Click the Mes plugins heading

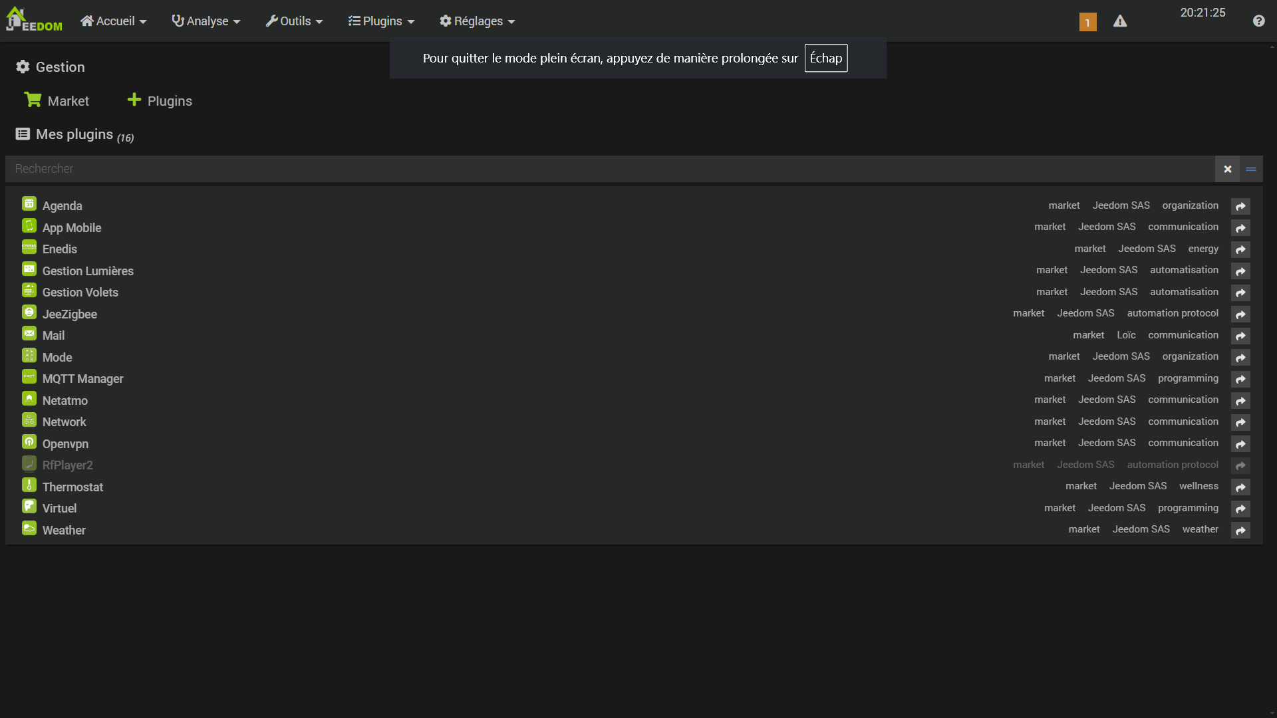[74, 134]
